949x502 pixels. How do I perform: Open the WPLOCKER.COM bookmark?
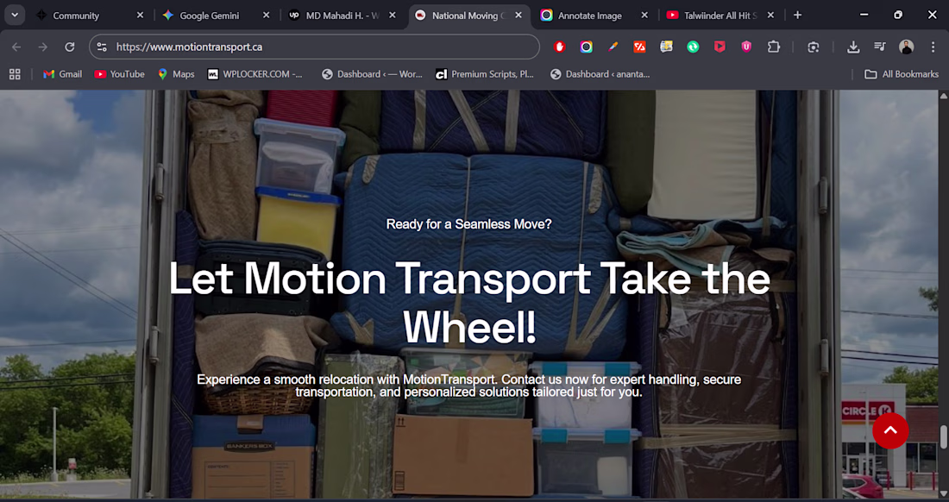255,74
